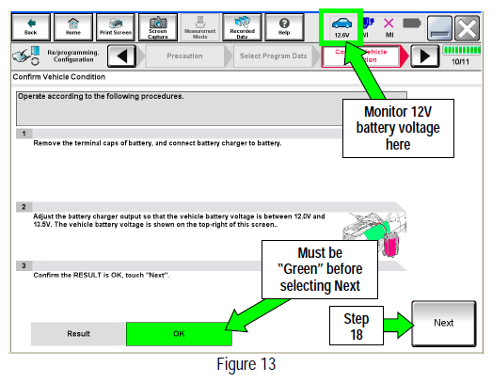Select the Select Program Data step tab

273,56
